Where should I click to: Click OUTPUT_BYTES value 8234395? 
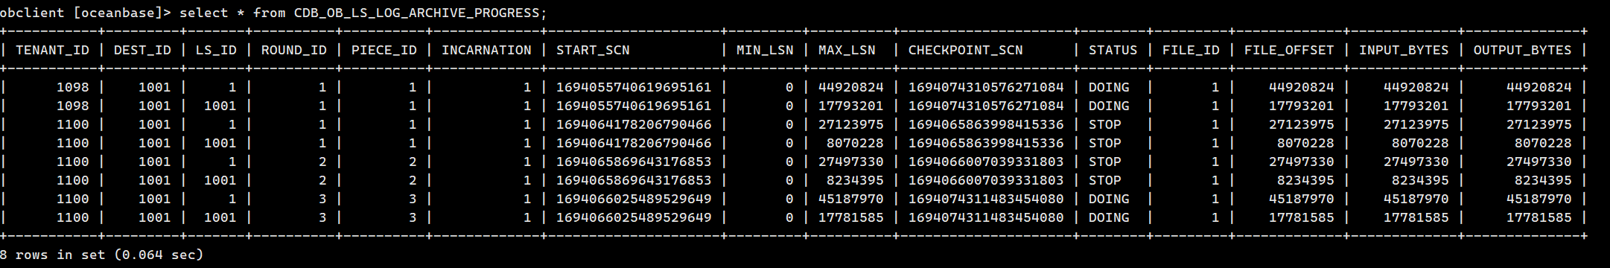tap(1543, 180)
